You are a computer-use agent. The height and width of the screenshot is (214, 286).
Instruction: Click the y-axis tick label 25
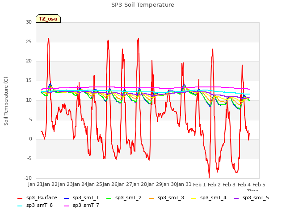tap(29, 41)
